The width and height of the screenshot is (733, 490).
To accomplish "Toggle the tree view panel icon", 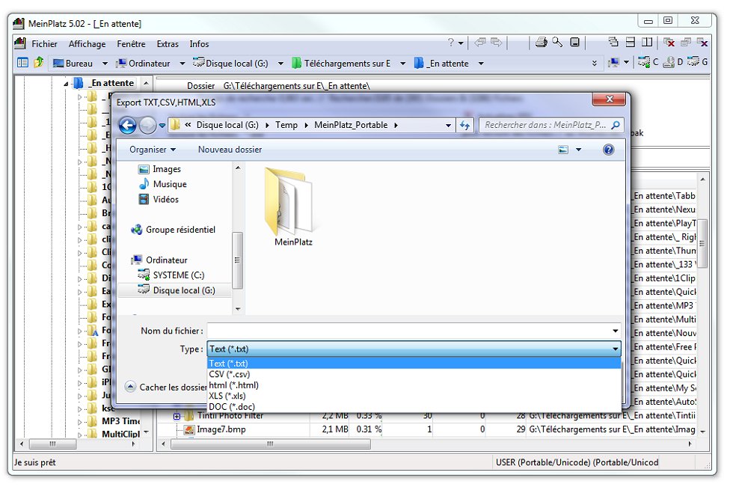I will (22, 62).
